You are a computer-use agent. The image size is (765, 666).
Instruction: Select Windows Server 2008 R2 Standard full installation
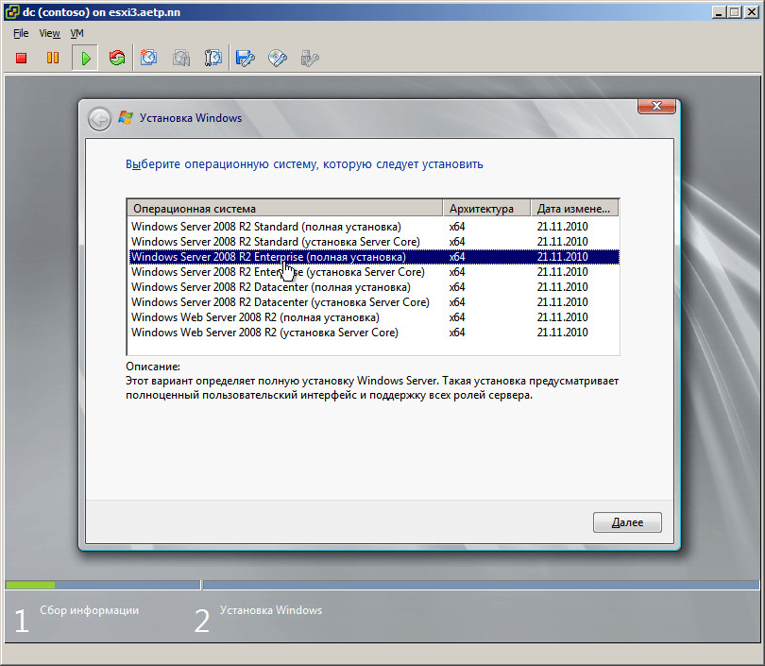tap(374, 227)
